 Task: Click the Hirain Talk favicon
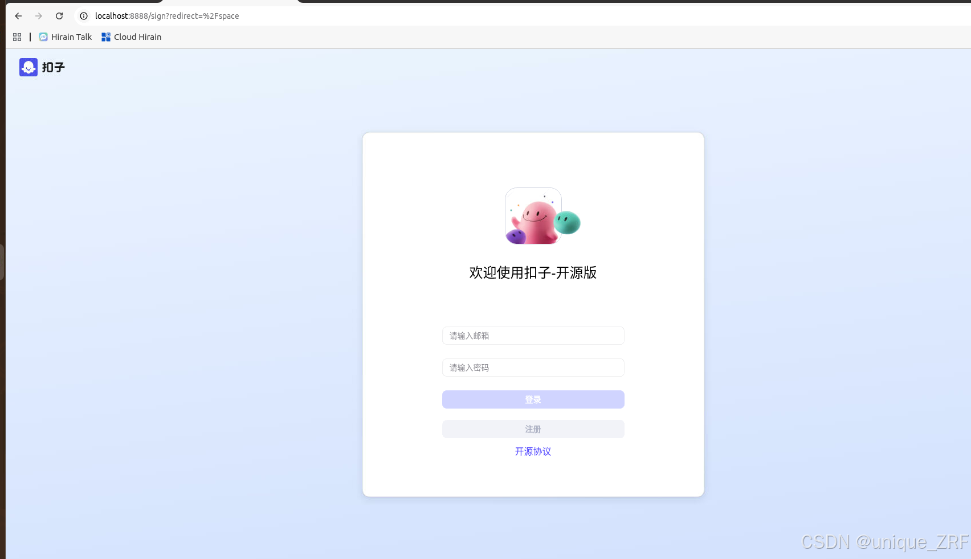(43, 36)
